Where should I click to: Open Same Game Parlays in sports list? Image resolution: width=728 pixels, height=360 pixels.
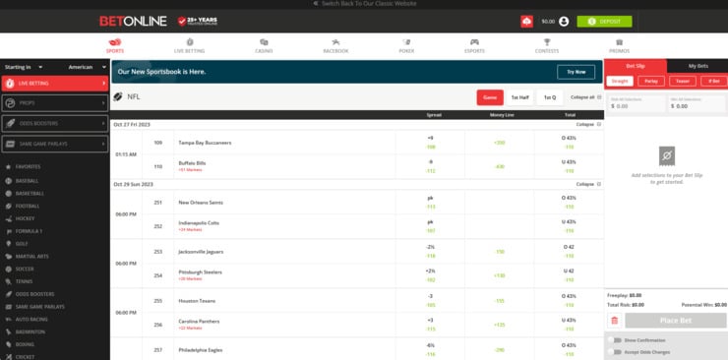(34, 307)
